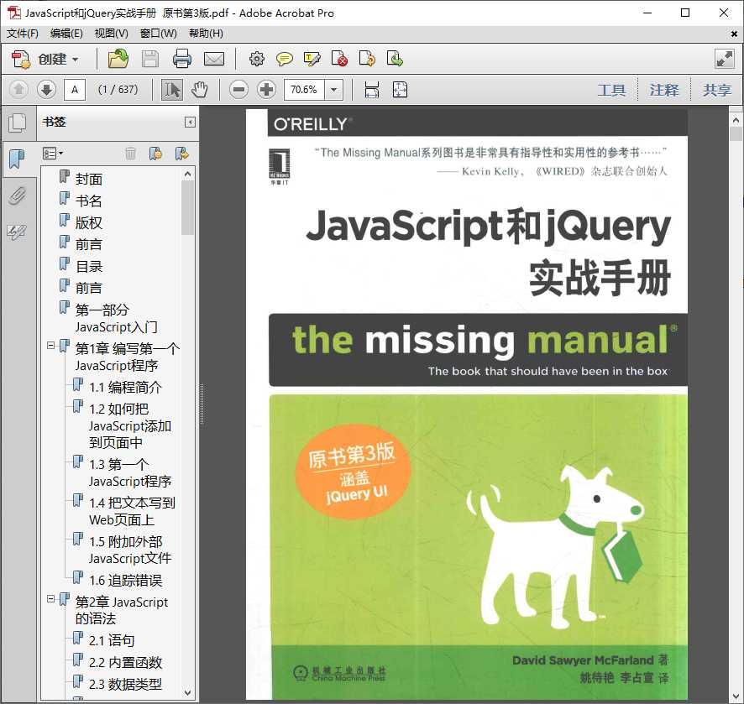Screen dimensions: 744x704
Task: Collapse the bookmarks pane arrow button
Action: pos(189,123)
